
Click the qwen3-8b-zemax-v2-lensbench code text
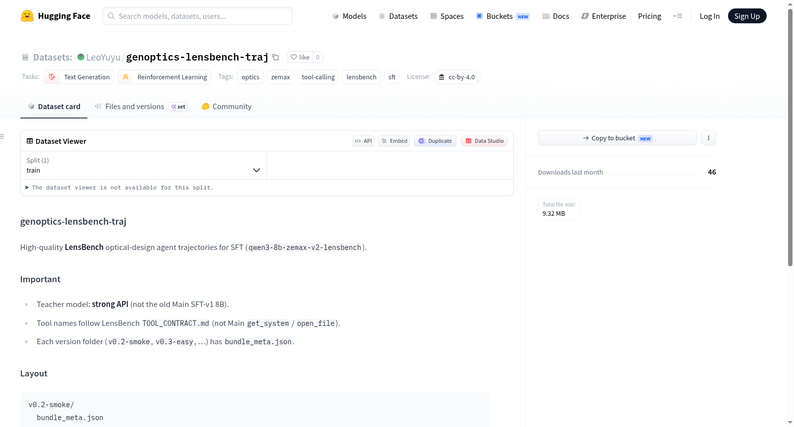305,247
